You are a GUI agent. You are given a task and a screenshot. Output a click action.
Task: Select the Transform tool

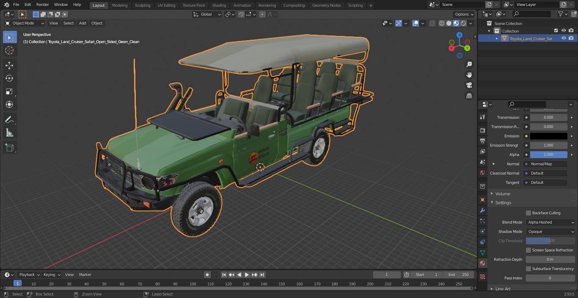click(x=9, y=104)
